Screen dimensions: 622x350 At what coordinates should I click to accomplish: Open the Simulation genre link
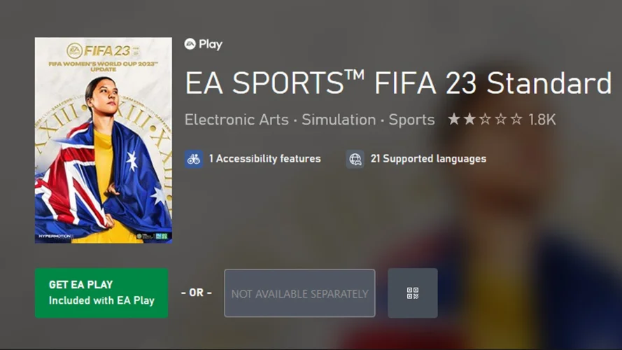click(x=339, y=120)
